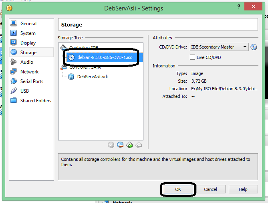Click the Audio speaker icon
Viewport: 268px width, 203px height.
pos(14,62)
